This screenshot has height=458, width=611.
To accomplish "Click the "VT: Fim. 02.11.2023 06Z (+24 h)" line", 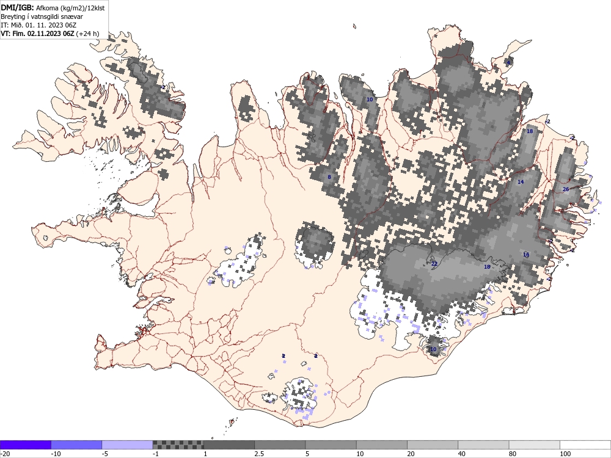I will (x=50, y=34).
